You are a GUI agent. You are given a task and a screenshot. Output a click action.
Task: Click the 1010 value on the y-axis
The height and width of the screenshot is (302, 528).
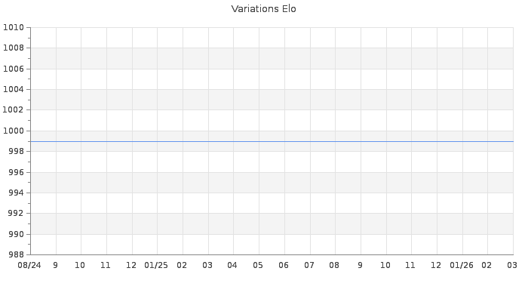[14, 28]
